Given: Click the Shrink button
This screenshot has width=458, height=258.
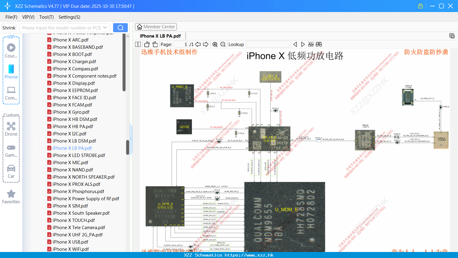Looking at the screenshot, I should [9, 28].
